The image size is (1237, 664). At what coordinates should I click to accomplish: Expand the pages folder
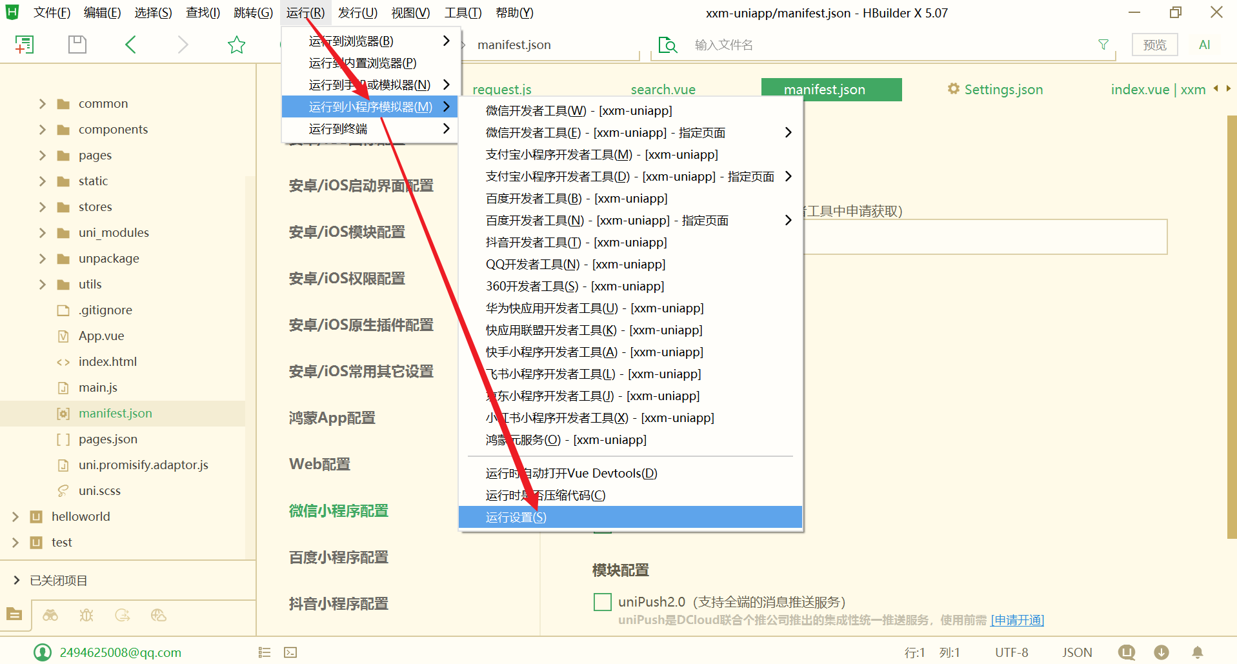(x=43, y=156)
